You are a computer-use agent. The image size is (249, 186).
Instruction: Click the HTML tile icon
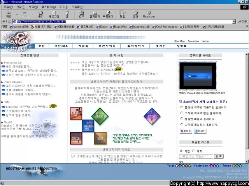[x=76, y=138]
